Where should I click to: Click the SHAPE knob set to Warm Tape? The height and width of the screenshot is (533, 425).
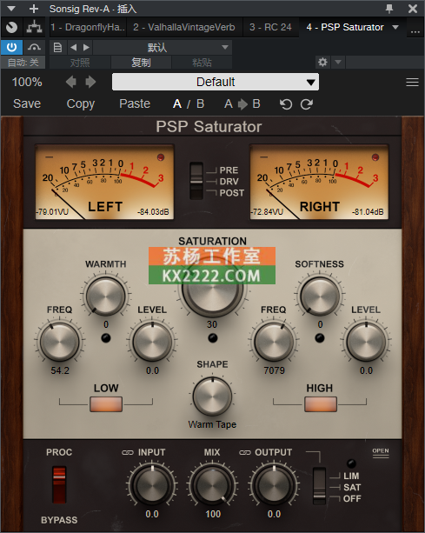[x=212, y=396]
